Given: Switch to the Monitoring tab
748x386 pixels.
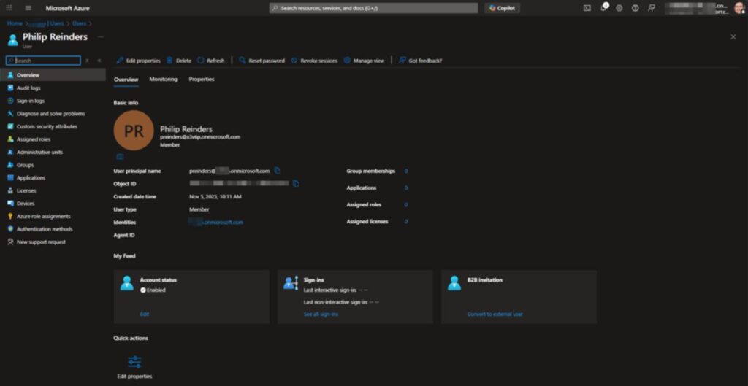Looking at the screenshot, I should (x=163, y=80).
